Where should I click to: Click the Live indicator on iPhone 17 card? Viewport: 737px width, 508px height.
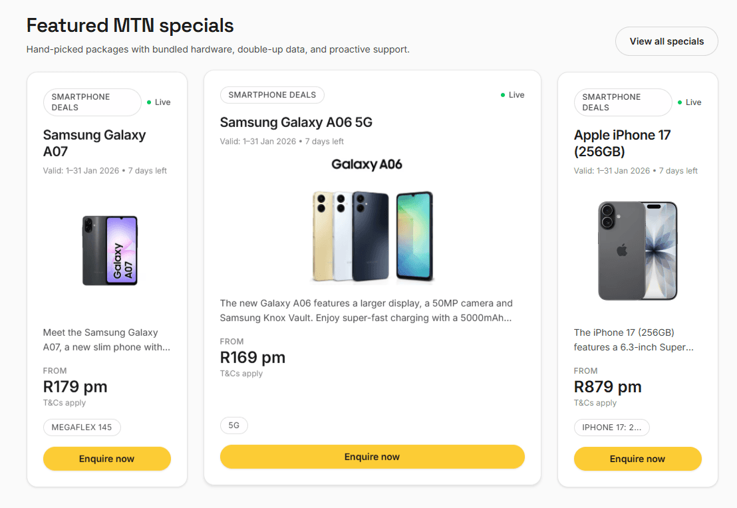tap(690, 102)
